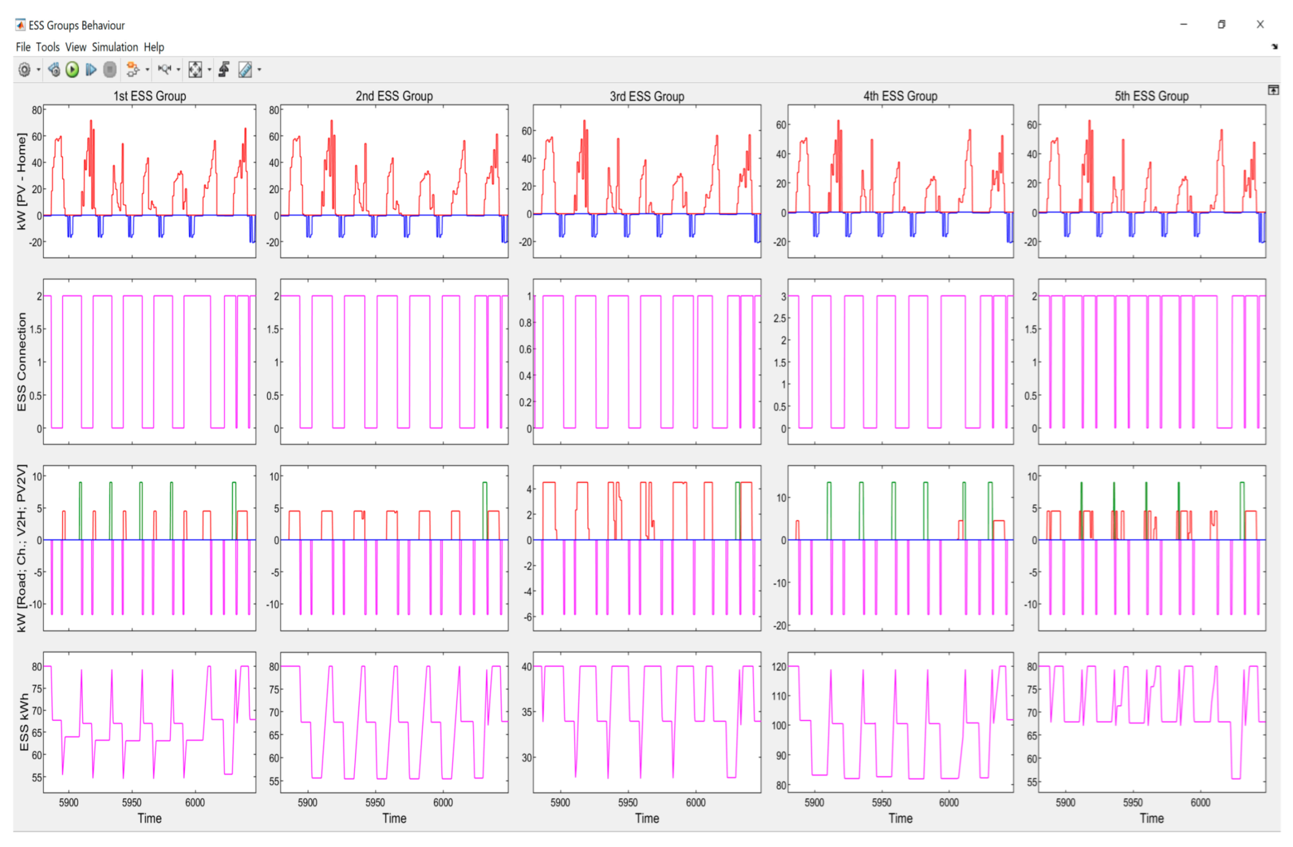The width and height of the screenshot is (1293, 847).
Task: Open the Tools menu
Action: [48, 47]
